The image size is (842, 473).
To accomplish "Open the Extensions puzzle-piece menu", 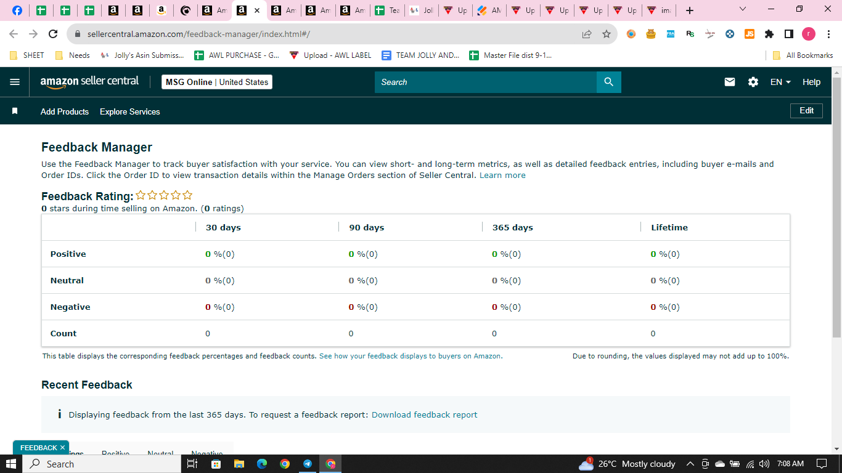I will click(769, 34).
